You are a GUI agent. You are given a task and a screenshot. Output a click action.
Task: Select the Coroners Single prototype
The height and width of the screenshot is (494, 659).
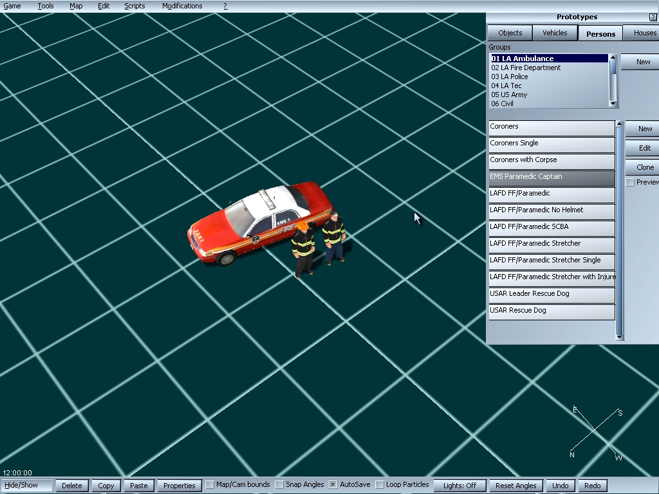[x=552, y=145]
